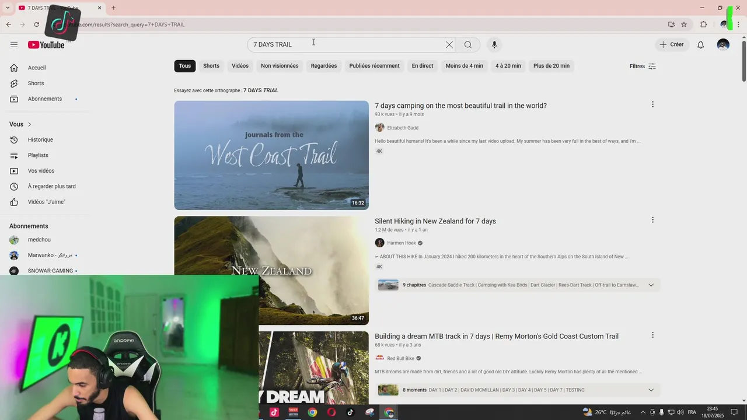Open the YouTube hamburger guide menu
This screenshot has height=420, width=747.
[14, 45]
